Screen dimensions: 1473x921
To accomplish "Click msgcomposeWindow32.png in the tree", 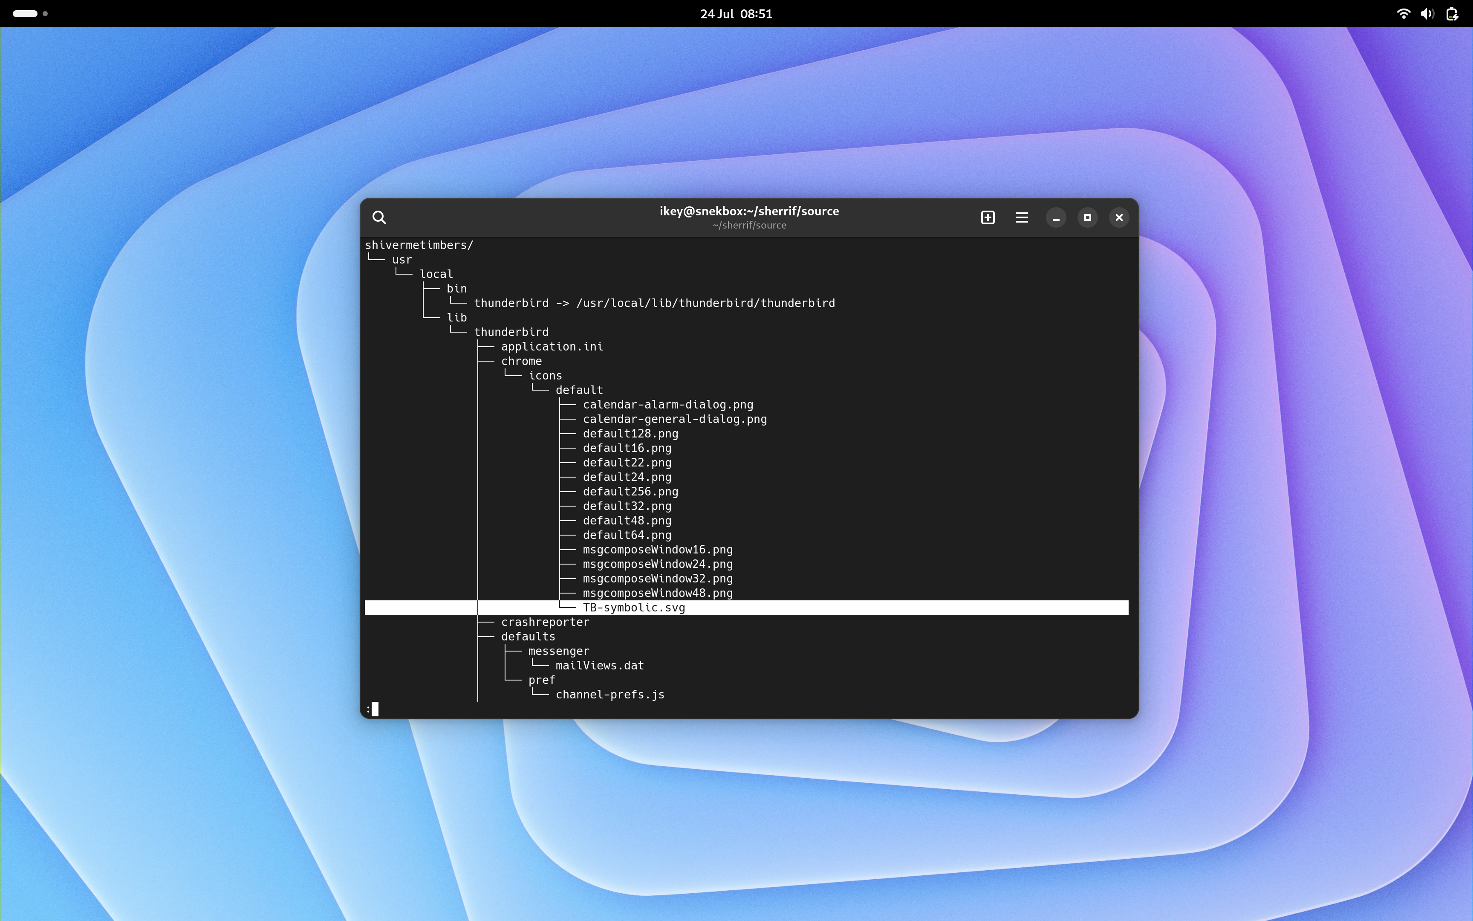I will (657, 579).
